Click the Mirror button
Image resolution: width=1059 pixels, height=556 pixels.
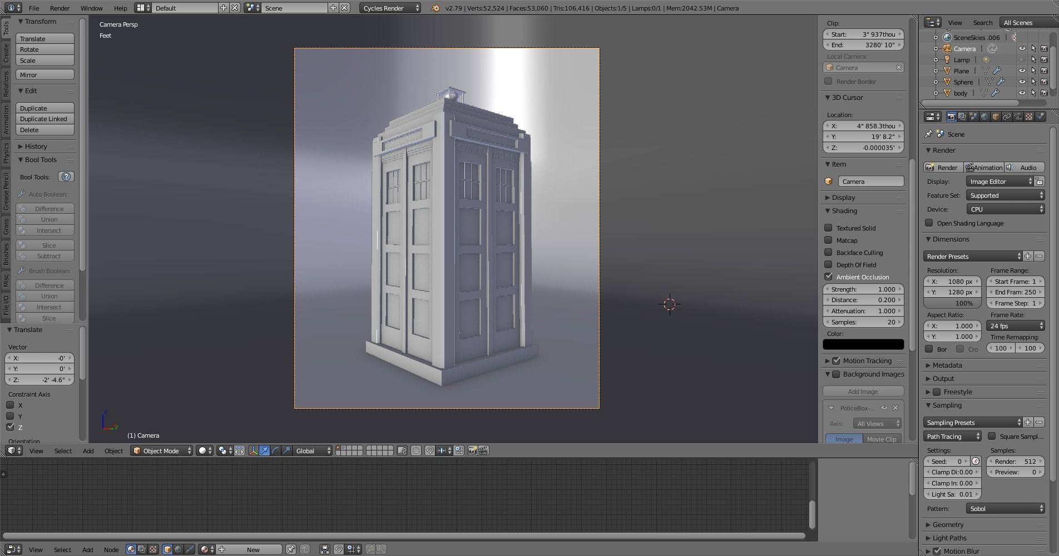click(x=45, y=74)
